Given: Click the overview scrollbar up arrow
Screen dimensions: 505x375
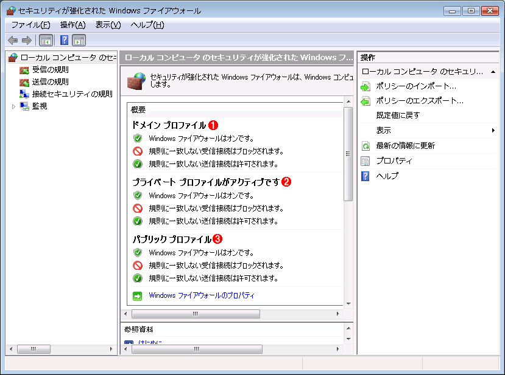Looking at the screenshot, I should 348,101.
